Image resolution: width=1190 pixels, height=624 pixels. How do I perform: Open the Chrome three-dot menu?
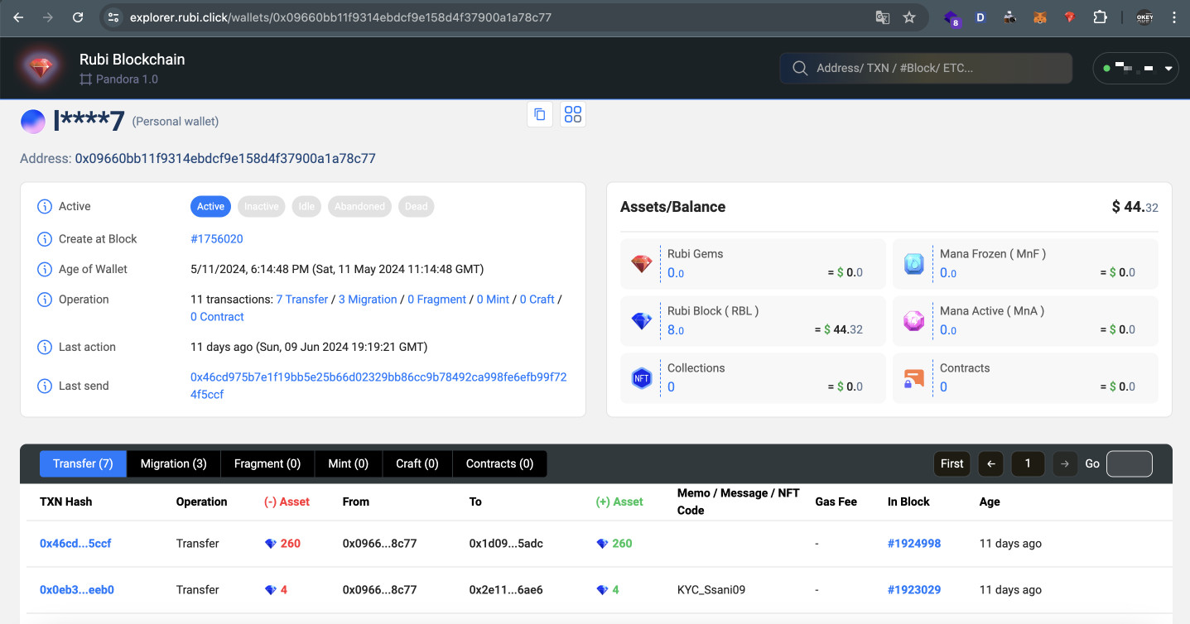pos(1173,17)
